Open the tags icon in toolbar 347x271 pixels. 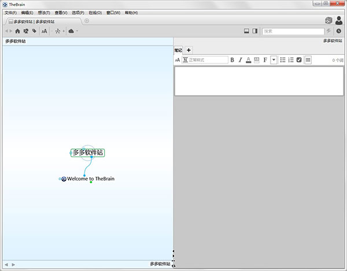[x=34, y=31]
